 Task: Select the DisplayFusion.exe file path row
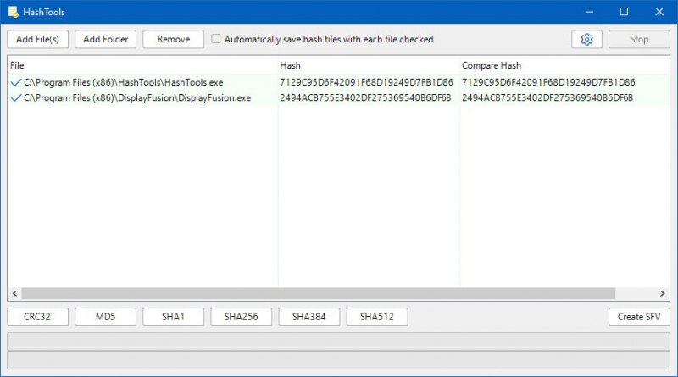[x=137, y=97]
